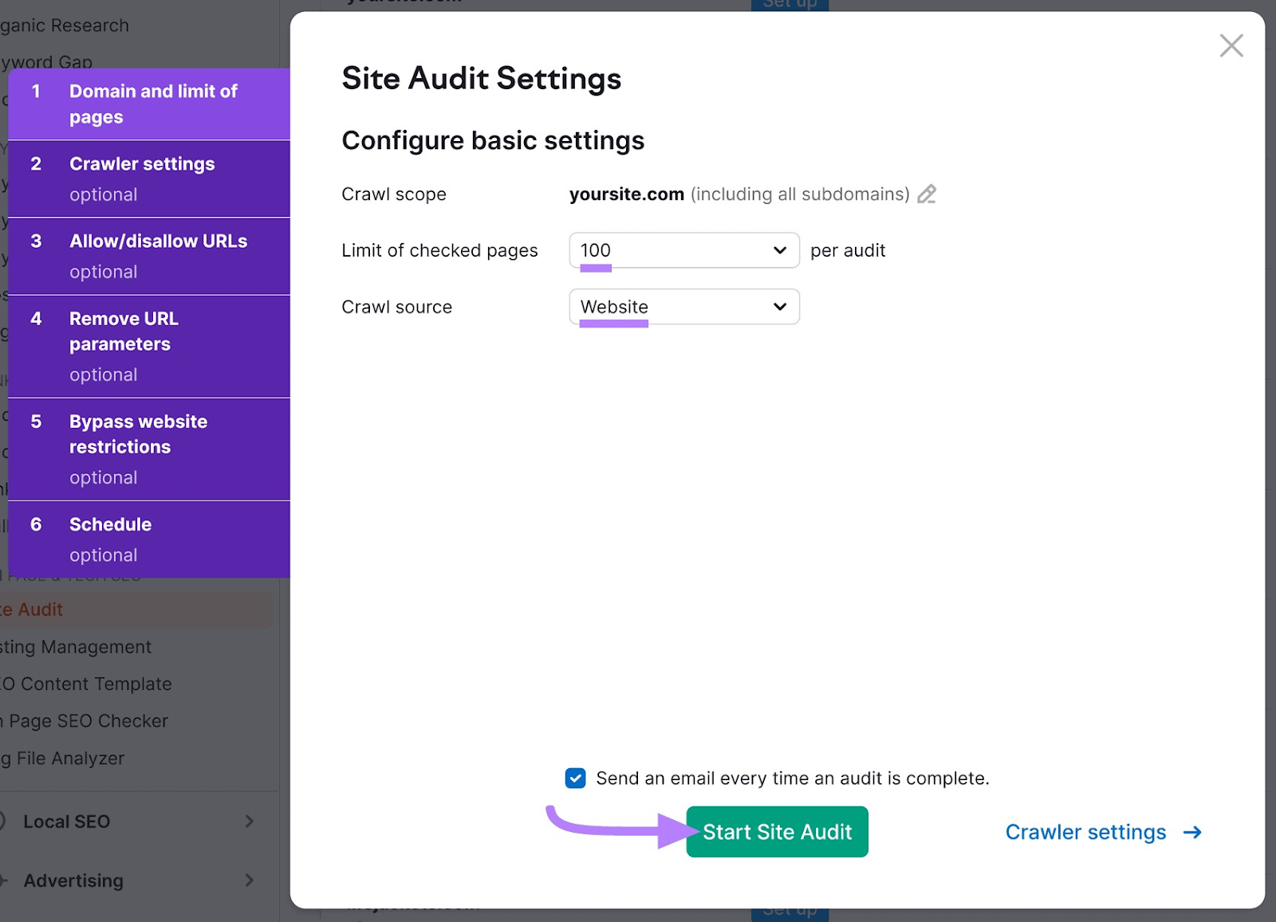The image size is (1276, 922).
Task: Open Site Audit in the sidebar
Action: 32,609
